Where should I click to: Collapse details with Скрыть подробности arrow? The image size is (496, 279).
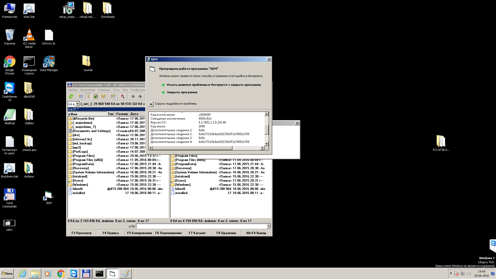(x=151, y=104)
